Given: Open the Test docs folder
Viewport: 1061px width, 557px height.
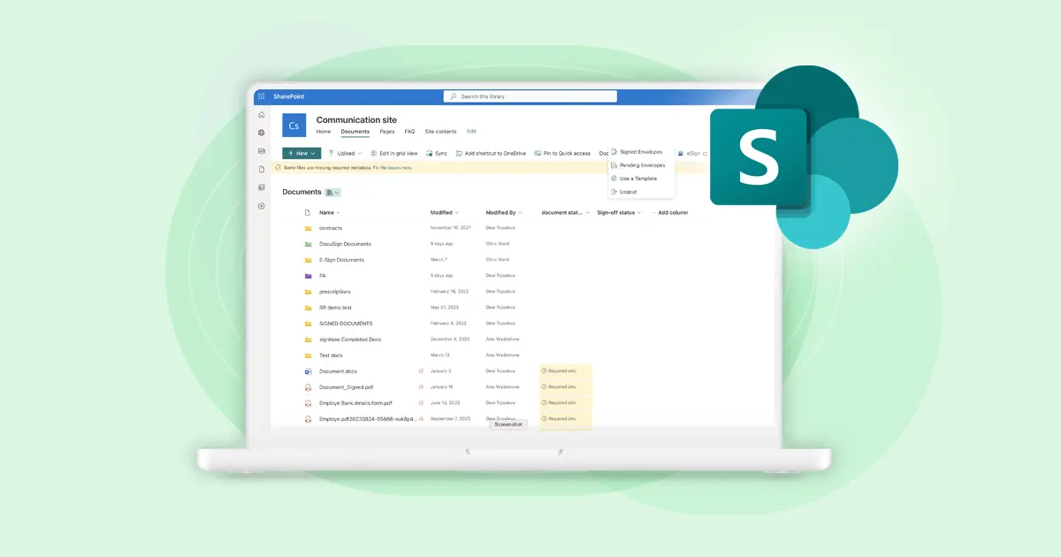Looking at the screenshot, I should [331, 355].
